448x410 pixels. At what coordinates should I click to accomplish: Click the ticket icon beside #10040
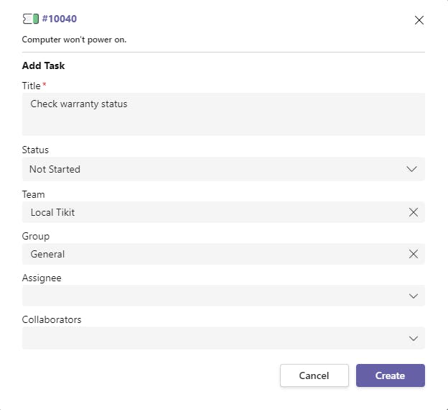coord(30,19)
